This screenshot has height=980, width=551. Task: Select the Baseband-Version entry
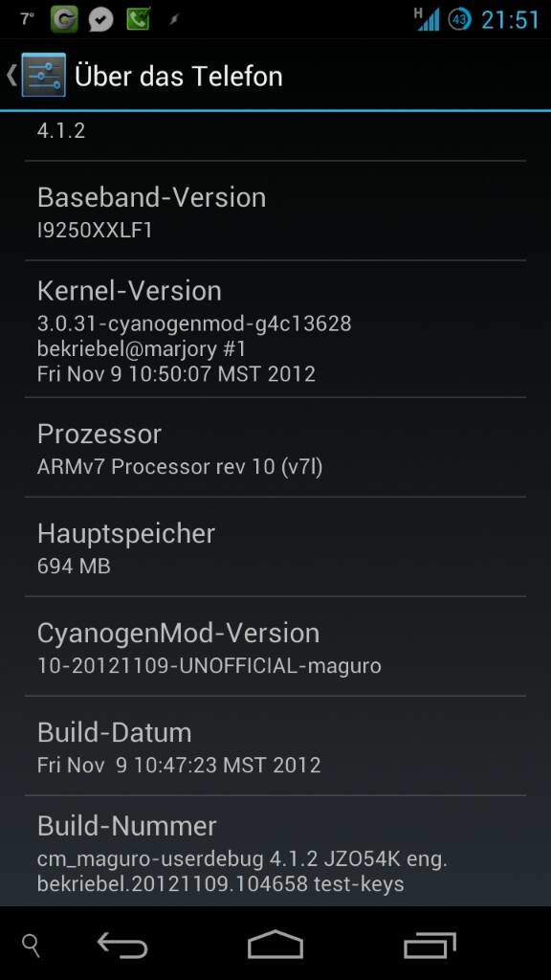coord(275,211)
